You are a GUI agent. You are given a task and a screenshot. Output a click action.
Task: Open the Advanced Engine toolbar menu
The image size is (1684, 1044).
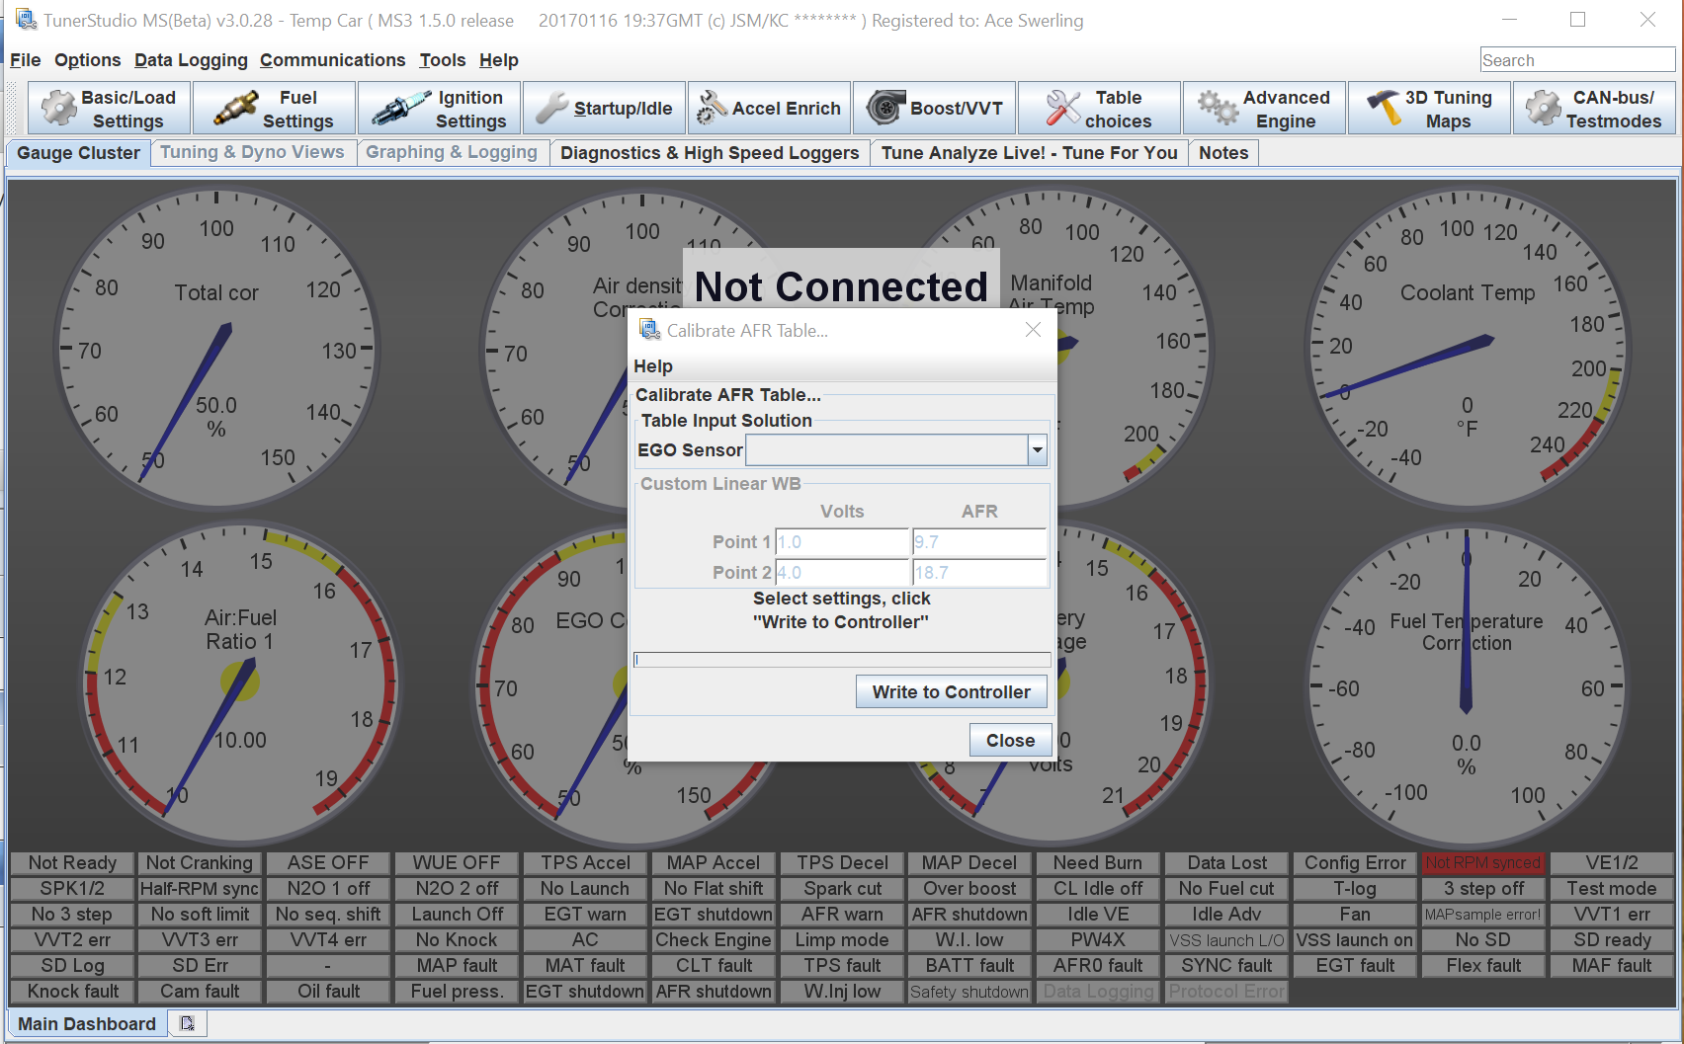coord(1264,109)
